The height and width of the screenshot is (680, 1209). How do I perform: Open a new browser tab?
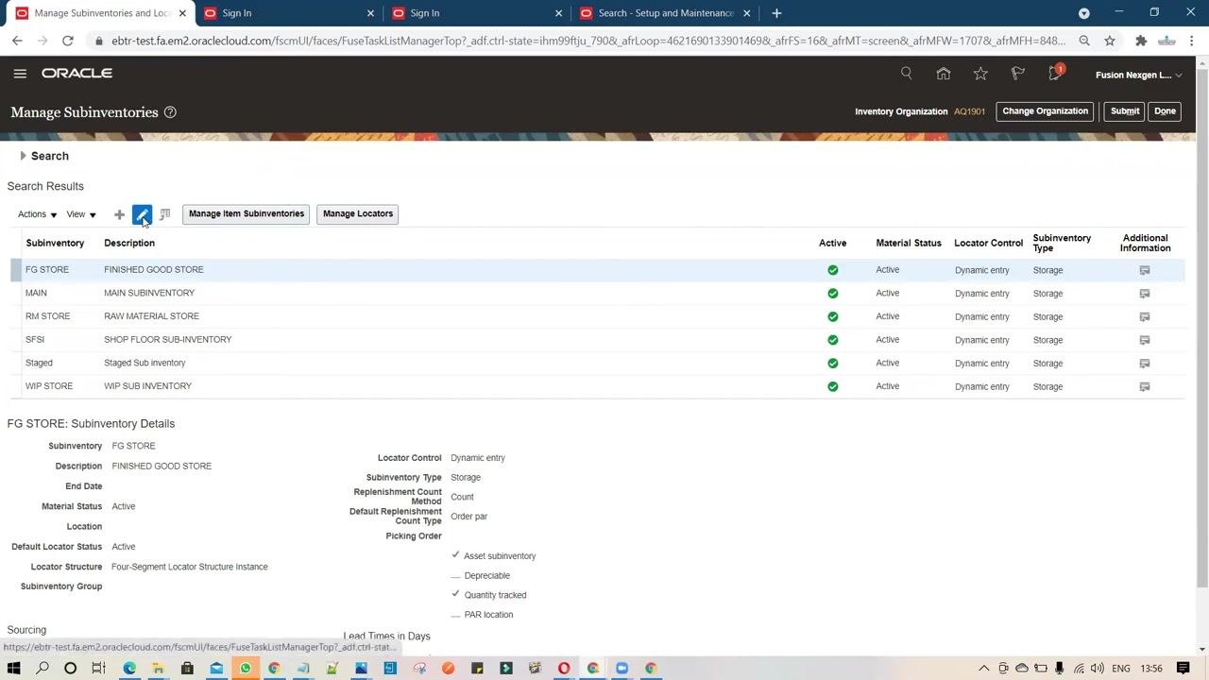[x=776, y=13]
